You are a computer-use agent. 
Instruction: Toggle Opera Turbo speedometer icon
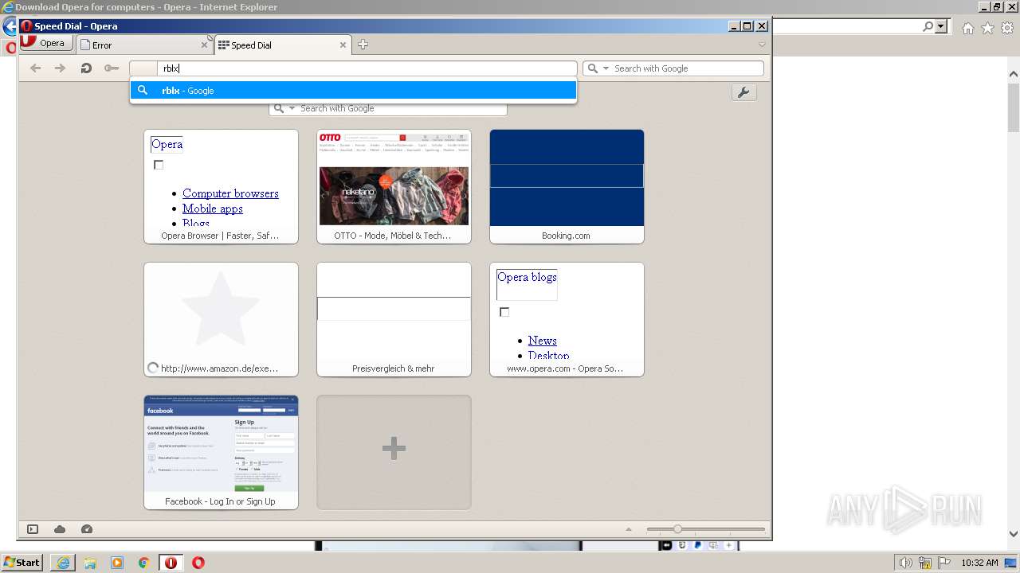[87, 529]
